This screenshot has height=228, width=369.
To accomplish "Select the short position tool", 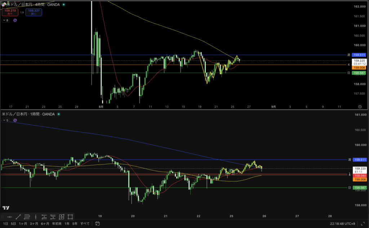I will (x=53, y=217).
